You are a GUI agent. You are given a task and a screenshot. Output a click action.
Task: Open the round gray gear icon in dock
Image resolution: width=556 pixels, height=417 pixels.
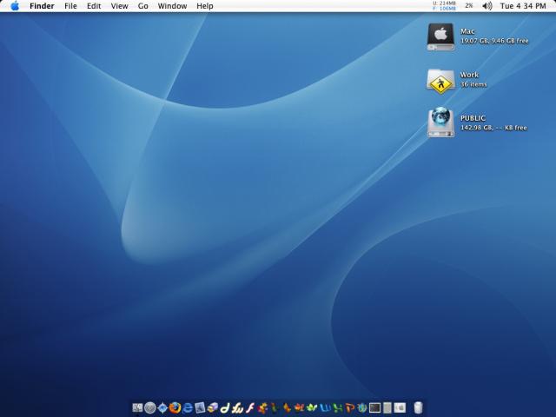point(150,407)
